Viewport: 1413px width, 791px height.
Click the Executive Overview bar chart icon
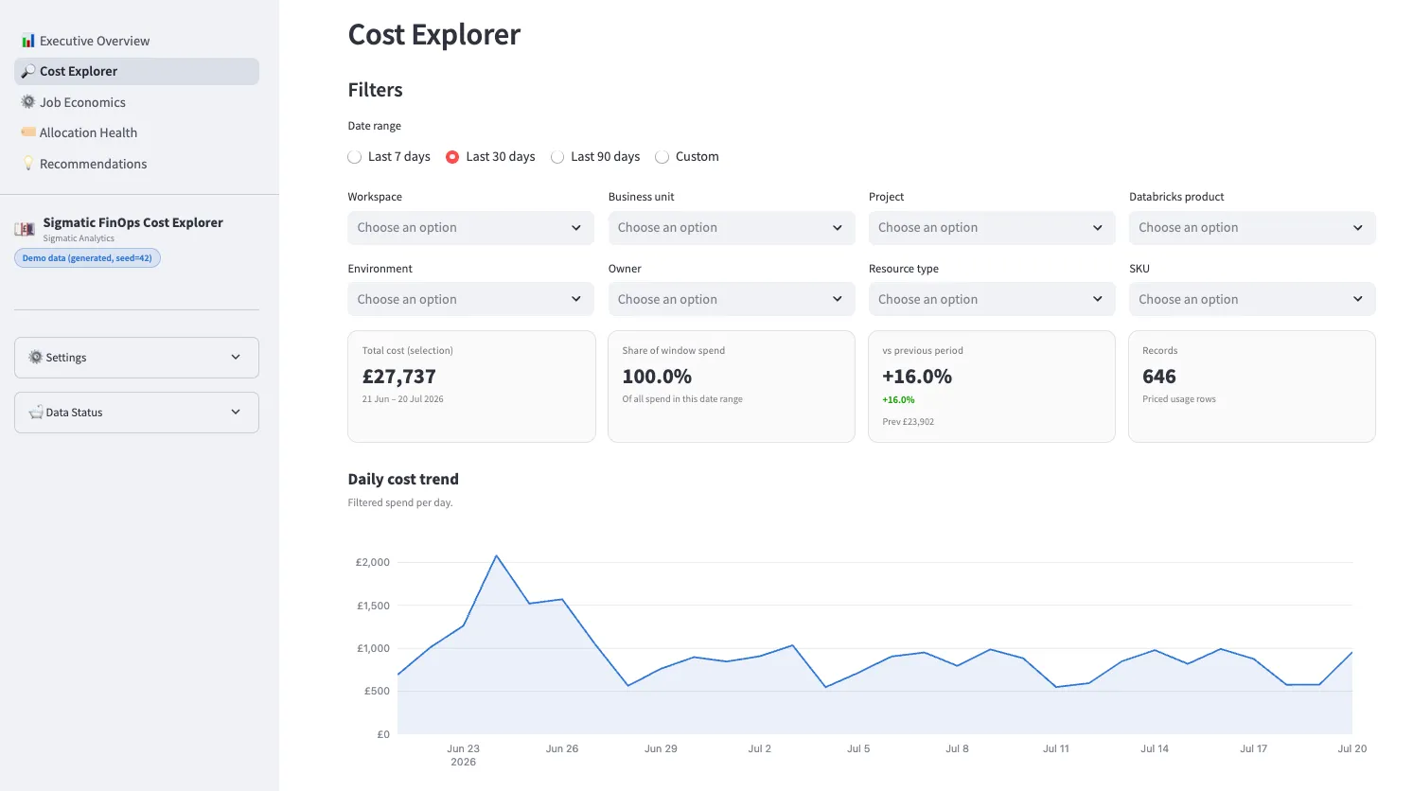tap(28, 41)
